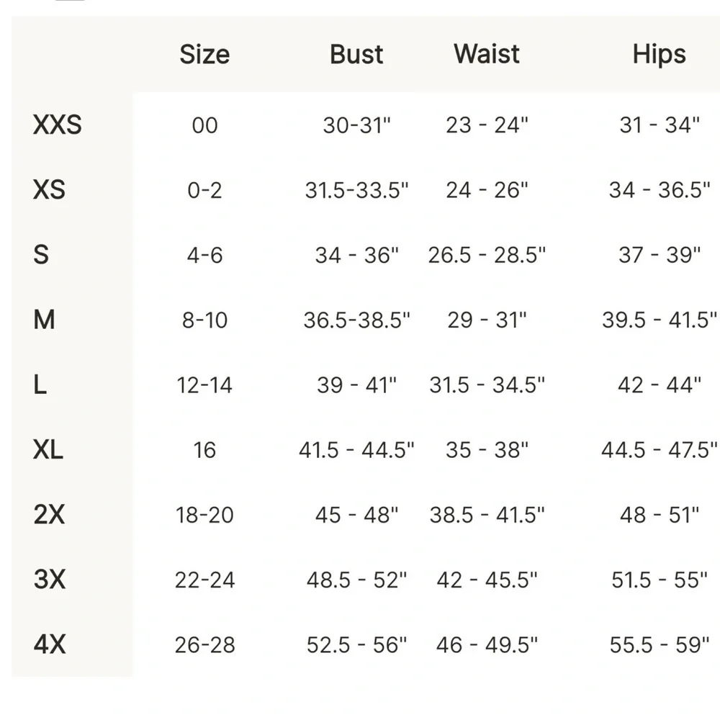Select the XS row label
This screenshot has width=720, height=720.
[49, 190]
